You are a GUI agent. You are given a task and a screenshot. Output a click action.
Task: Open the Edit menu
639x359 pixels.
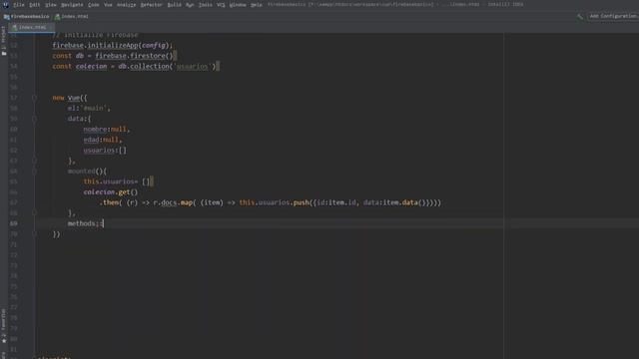(x=34, y=5)
